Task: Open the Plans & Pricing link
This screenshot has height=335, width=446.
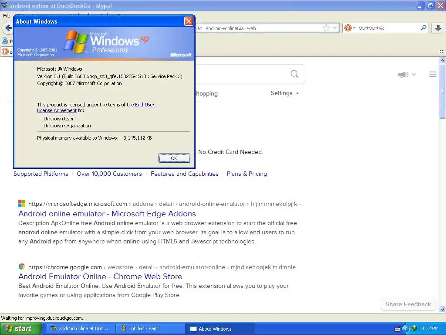Action: point(247,174)
